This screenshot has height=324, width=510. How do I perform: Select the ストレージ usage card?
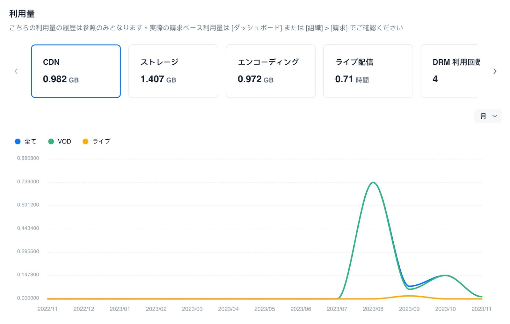point(173,71)
